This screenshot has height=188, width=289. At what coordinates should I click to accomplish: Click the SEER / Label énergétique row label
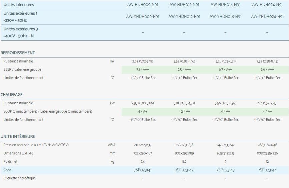tap(23, 70)
